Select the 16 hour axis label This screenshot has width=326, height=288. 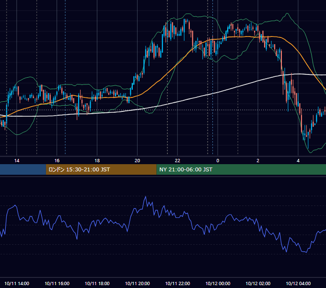57,161
